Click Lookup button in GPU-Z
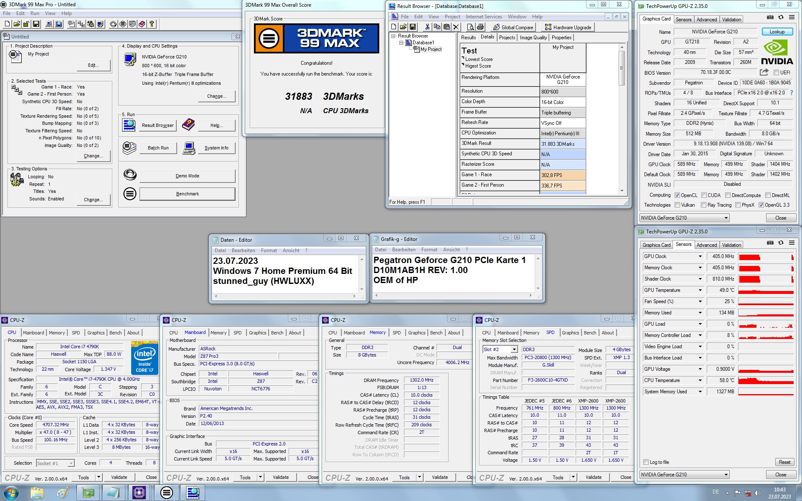 point(777,32)
